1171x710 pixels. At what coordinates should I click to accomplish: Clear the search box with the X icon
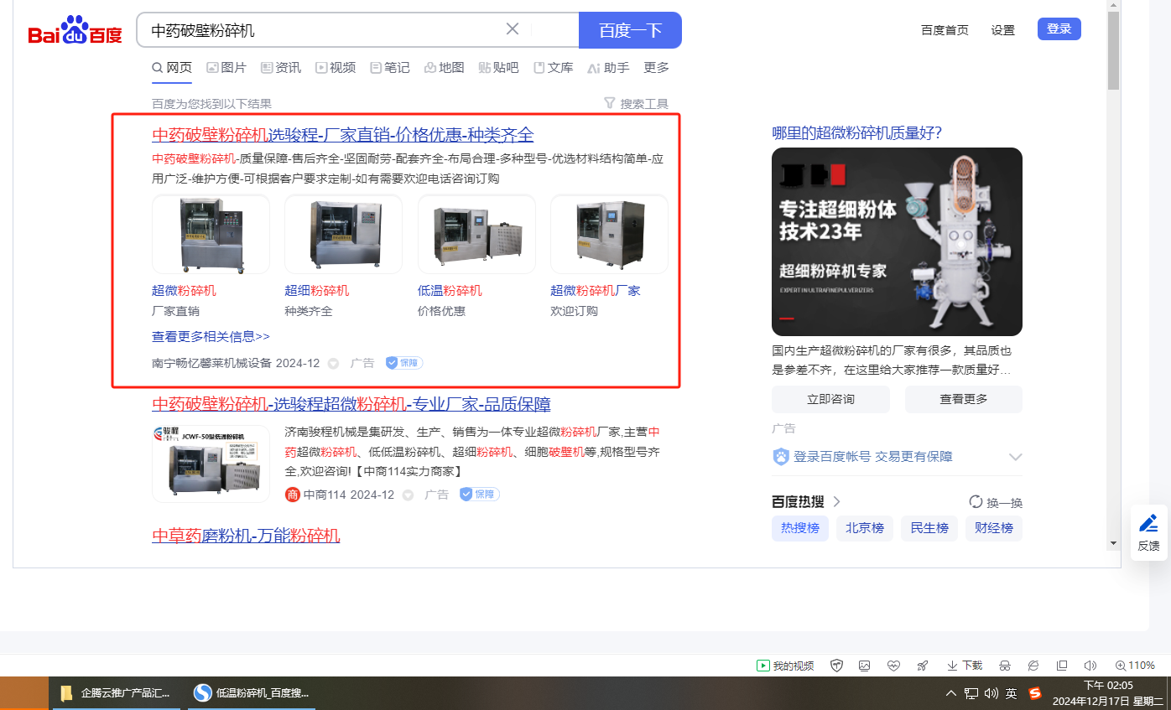point(513,29)
